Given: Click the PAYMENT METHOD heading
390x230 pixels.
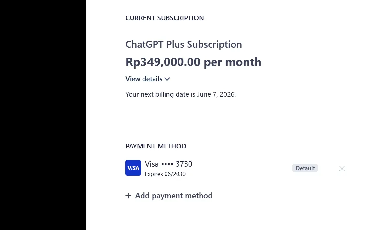Looking at the screenshot, I should coord(156,146).
